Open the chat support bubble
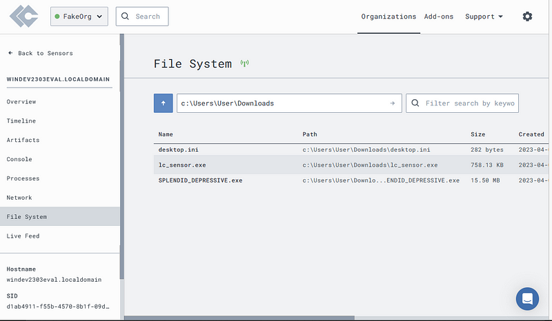Screen dimensions: 552x321 pos(527,299)
